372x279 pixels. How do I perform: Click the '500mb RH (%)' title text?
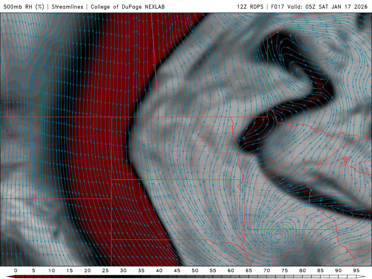(24, 7)
